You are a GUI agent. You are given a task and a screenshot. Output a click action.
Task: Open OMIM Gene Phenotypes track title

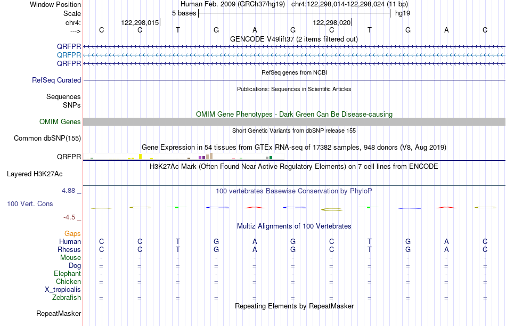pyautogui.click(x=294, y=115)
